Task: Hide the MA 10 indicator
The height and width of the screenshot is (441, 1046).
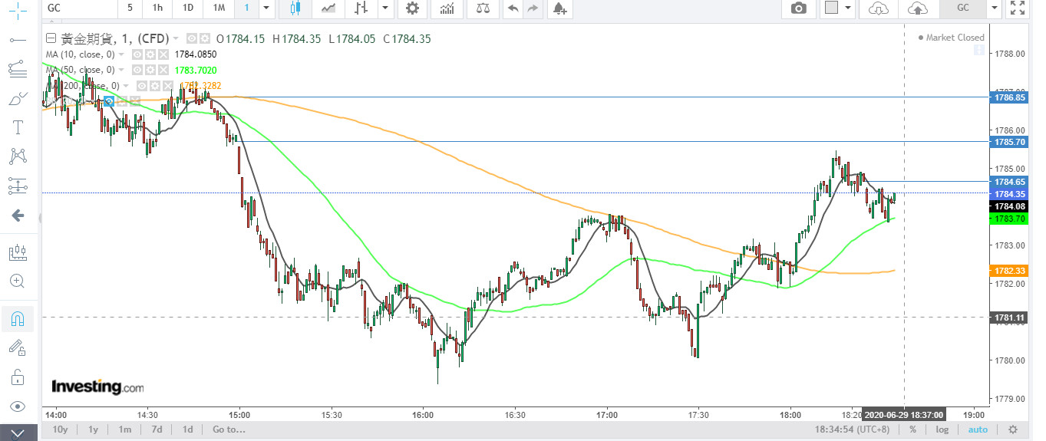Action: pos(137,54)
